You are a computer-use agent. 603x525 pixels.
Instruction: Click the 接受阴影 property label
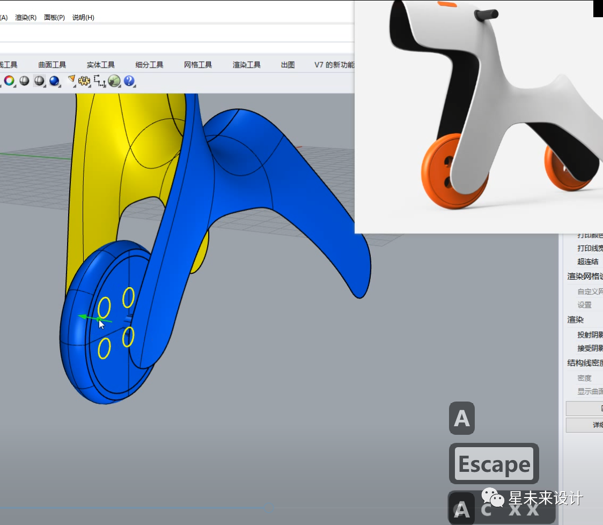590,348
